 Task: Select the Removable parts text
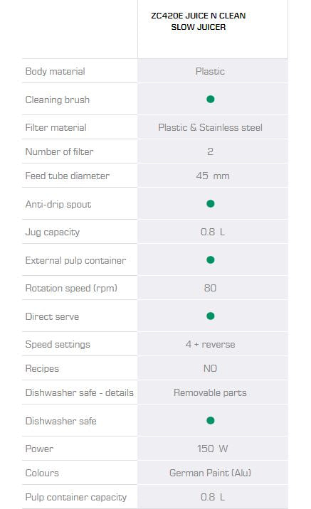click(210, 393)
